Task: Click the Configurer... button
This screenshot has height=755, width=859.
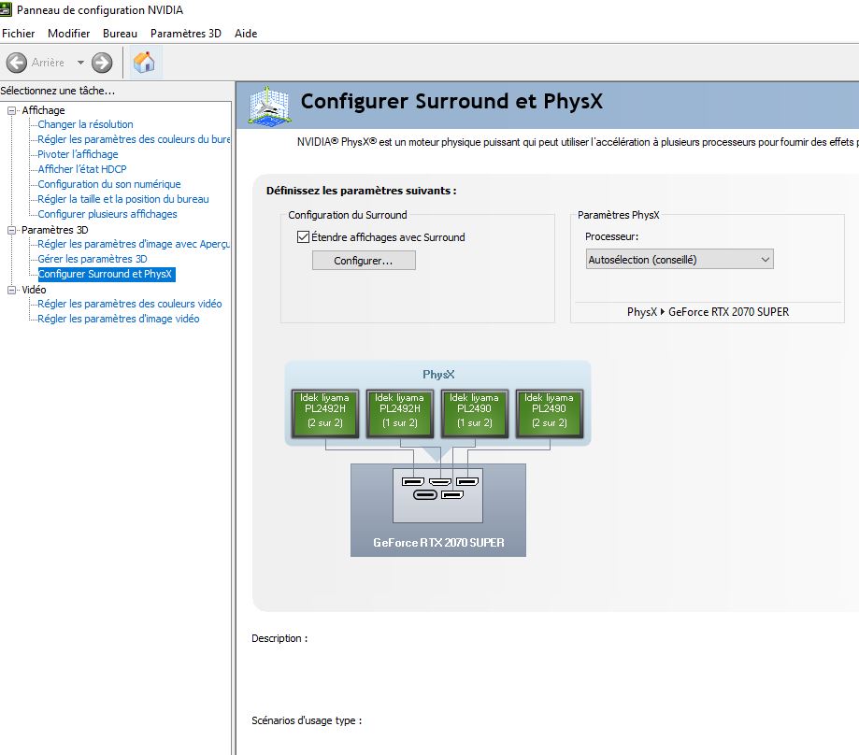Action: point(364,261)
